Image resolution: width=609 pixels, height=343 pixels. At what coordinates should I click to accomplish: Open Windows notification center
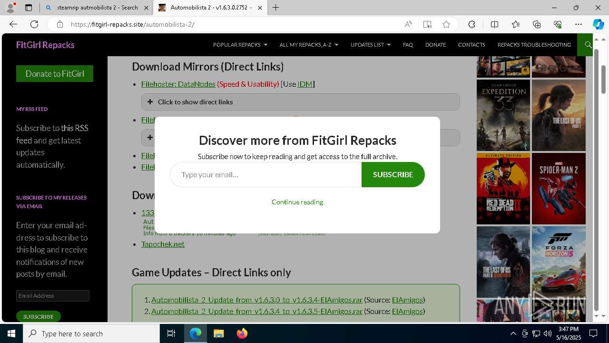(x=593, y=333)
